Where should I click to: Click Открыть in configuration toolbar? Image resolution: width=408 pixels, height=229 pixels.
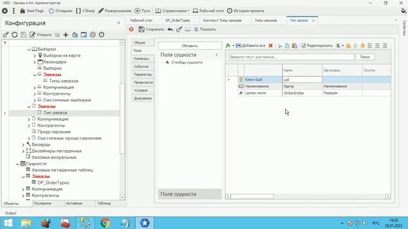point(41,35)
